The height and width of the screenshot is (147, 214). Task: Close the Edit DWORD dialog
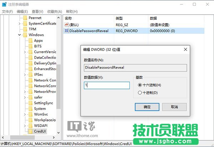click(x=185, y=49)
